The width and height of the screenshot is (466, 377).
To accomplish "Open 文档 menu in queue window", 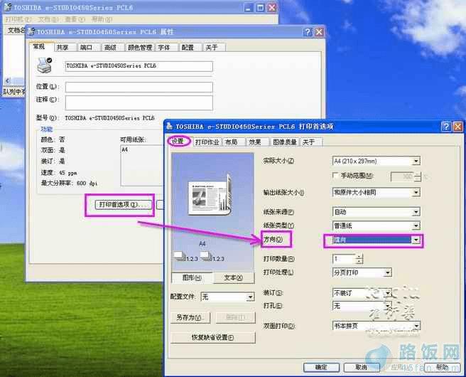I will coord(48,19).
